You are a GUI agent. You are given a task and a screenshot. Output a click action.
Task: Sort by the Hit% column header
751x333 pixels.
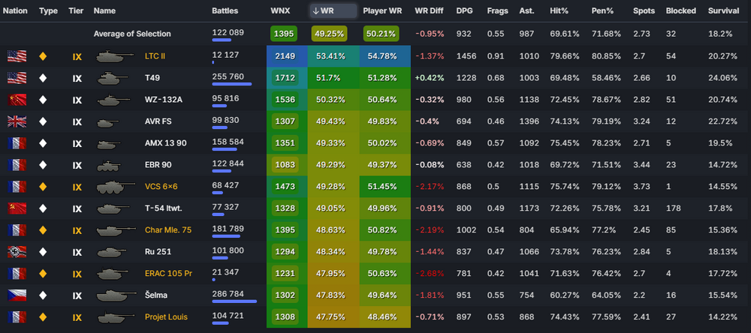tap(559, 10)
